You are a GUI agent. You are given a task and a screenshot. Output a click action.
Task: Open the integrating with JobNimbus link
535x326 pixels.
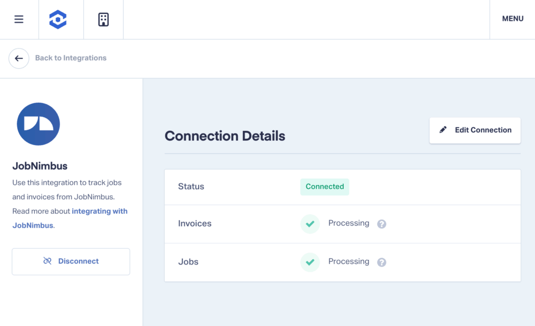(99, 211)
